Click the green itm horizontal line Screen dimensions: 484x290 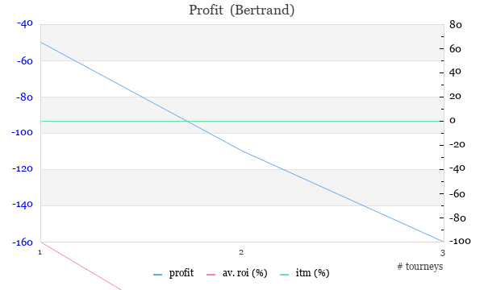point(242,121)
